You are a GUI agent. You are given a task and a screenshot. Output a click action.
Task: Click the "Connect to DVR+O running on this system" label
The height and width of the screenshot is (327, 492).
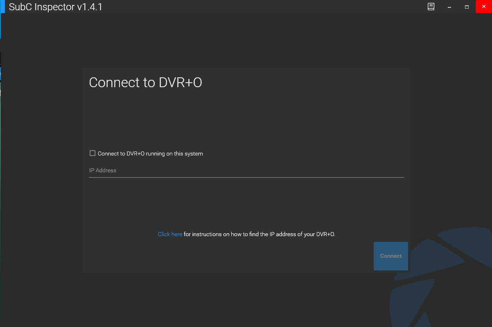pyautogui.click(x=150, y=154)
